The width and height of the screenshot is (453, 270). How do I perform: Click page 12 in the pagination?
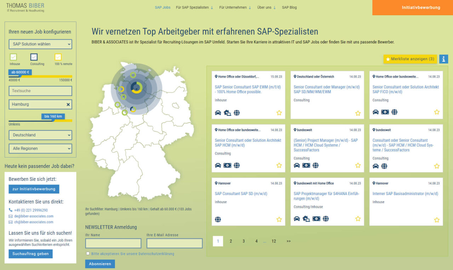[274, 241]
